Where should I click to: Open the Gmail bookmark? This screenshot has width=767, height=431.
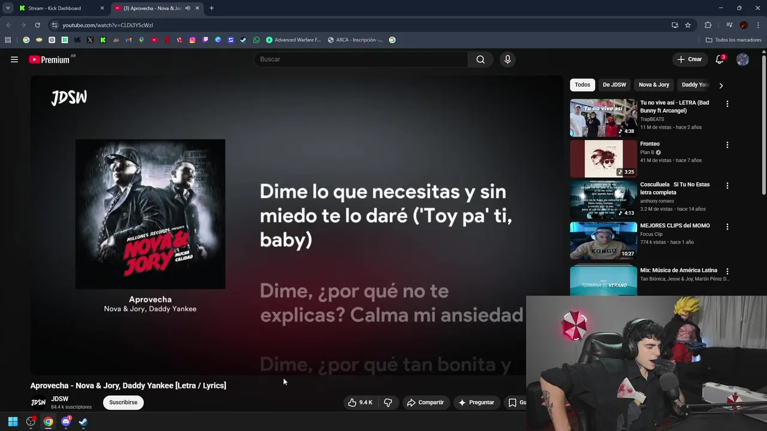128,40
